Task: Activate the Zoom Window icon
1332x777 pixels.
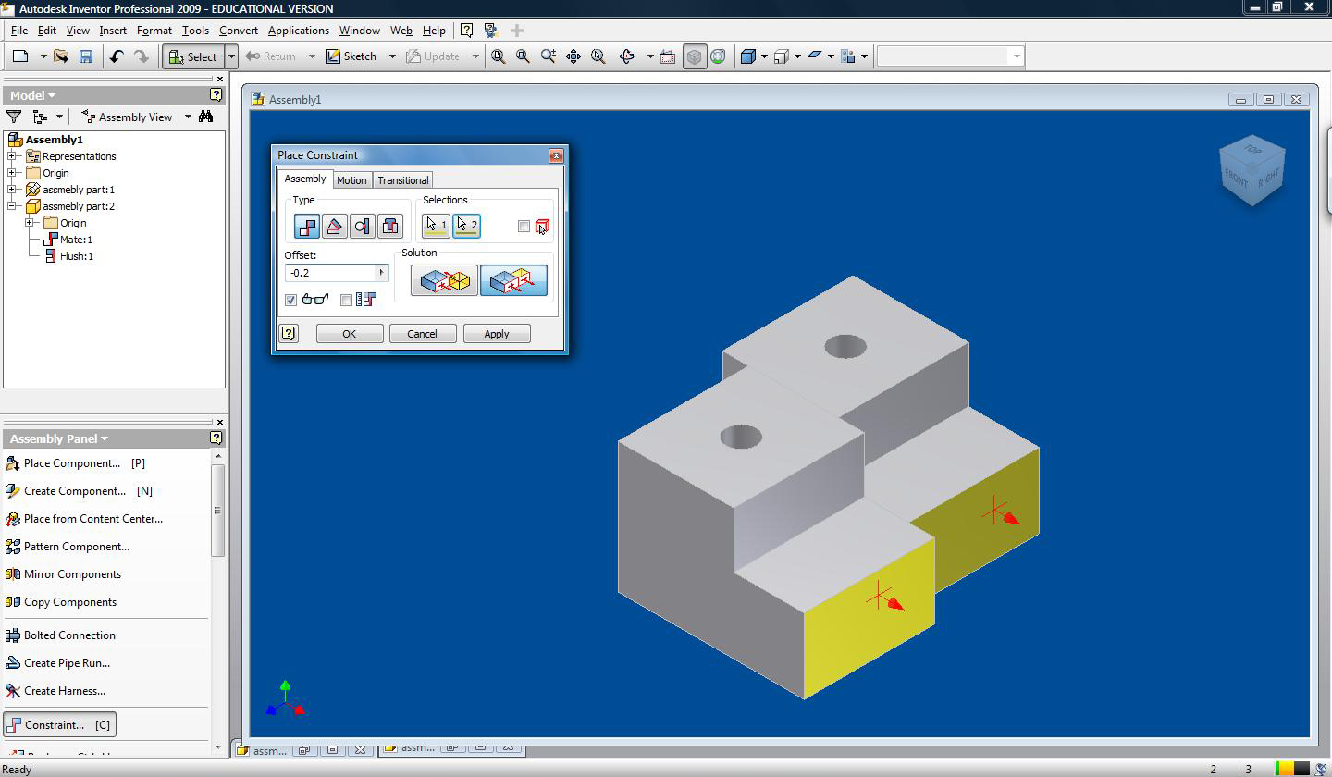Action: tap(524, 56)
